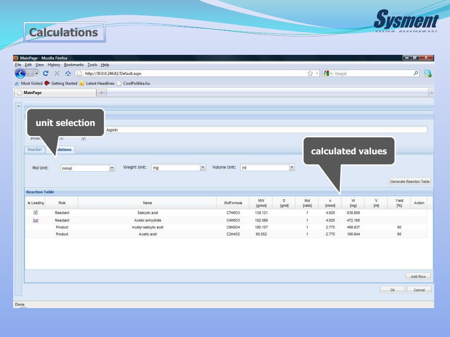The height and width of the screenshot is (337, 450).
Task: Go to the Home page icon
Action: click(68, 73)
